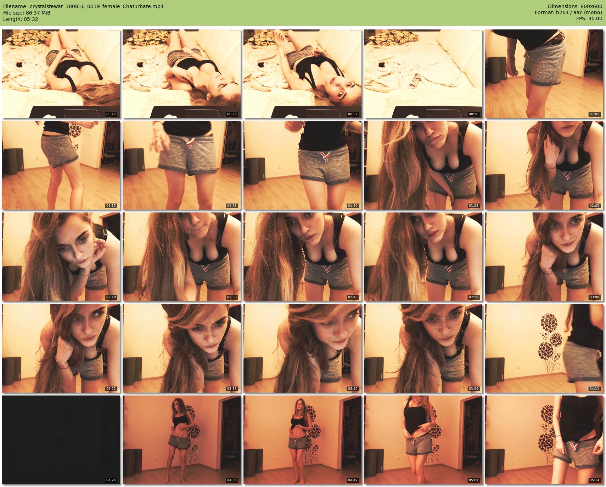
Task: Open the thumbnail marked 02:43
Action: [x=303, y=257]
